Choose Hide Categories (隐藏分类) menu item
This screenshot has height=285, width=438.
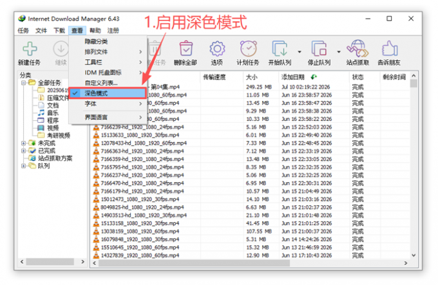coord(108,42)
